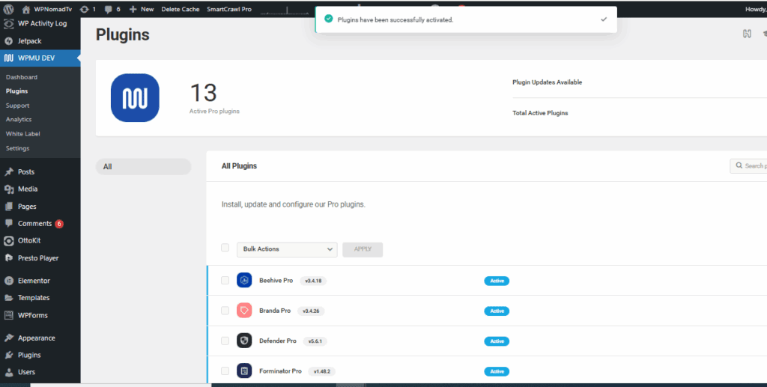Open Appearance paintbrush icon
The width and height of the screenshot is (767, 387).
9,338
